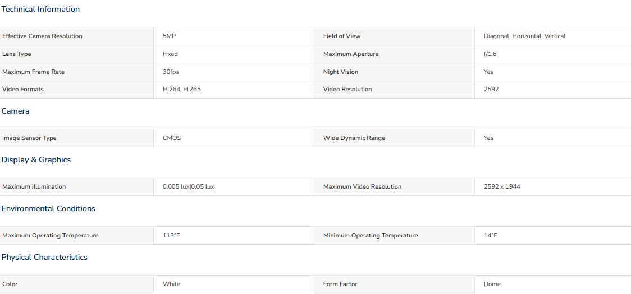The width and height of the screenshot is (631, 294).
Task: Click the 0.005 lux|0.05 lux illumination value
Action: [188, 187]
